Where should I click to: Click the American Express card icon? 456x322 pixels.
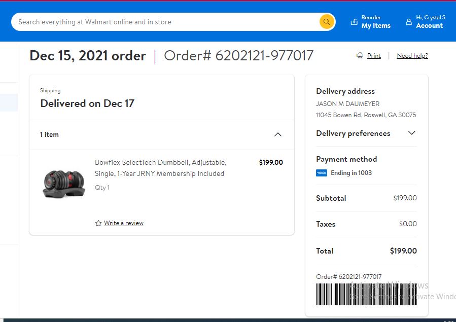tap(322, 173)
